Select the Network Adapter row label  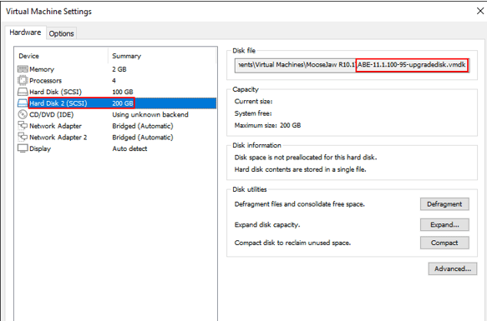click(x=55, y=126)
